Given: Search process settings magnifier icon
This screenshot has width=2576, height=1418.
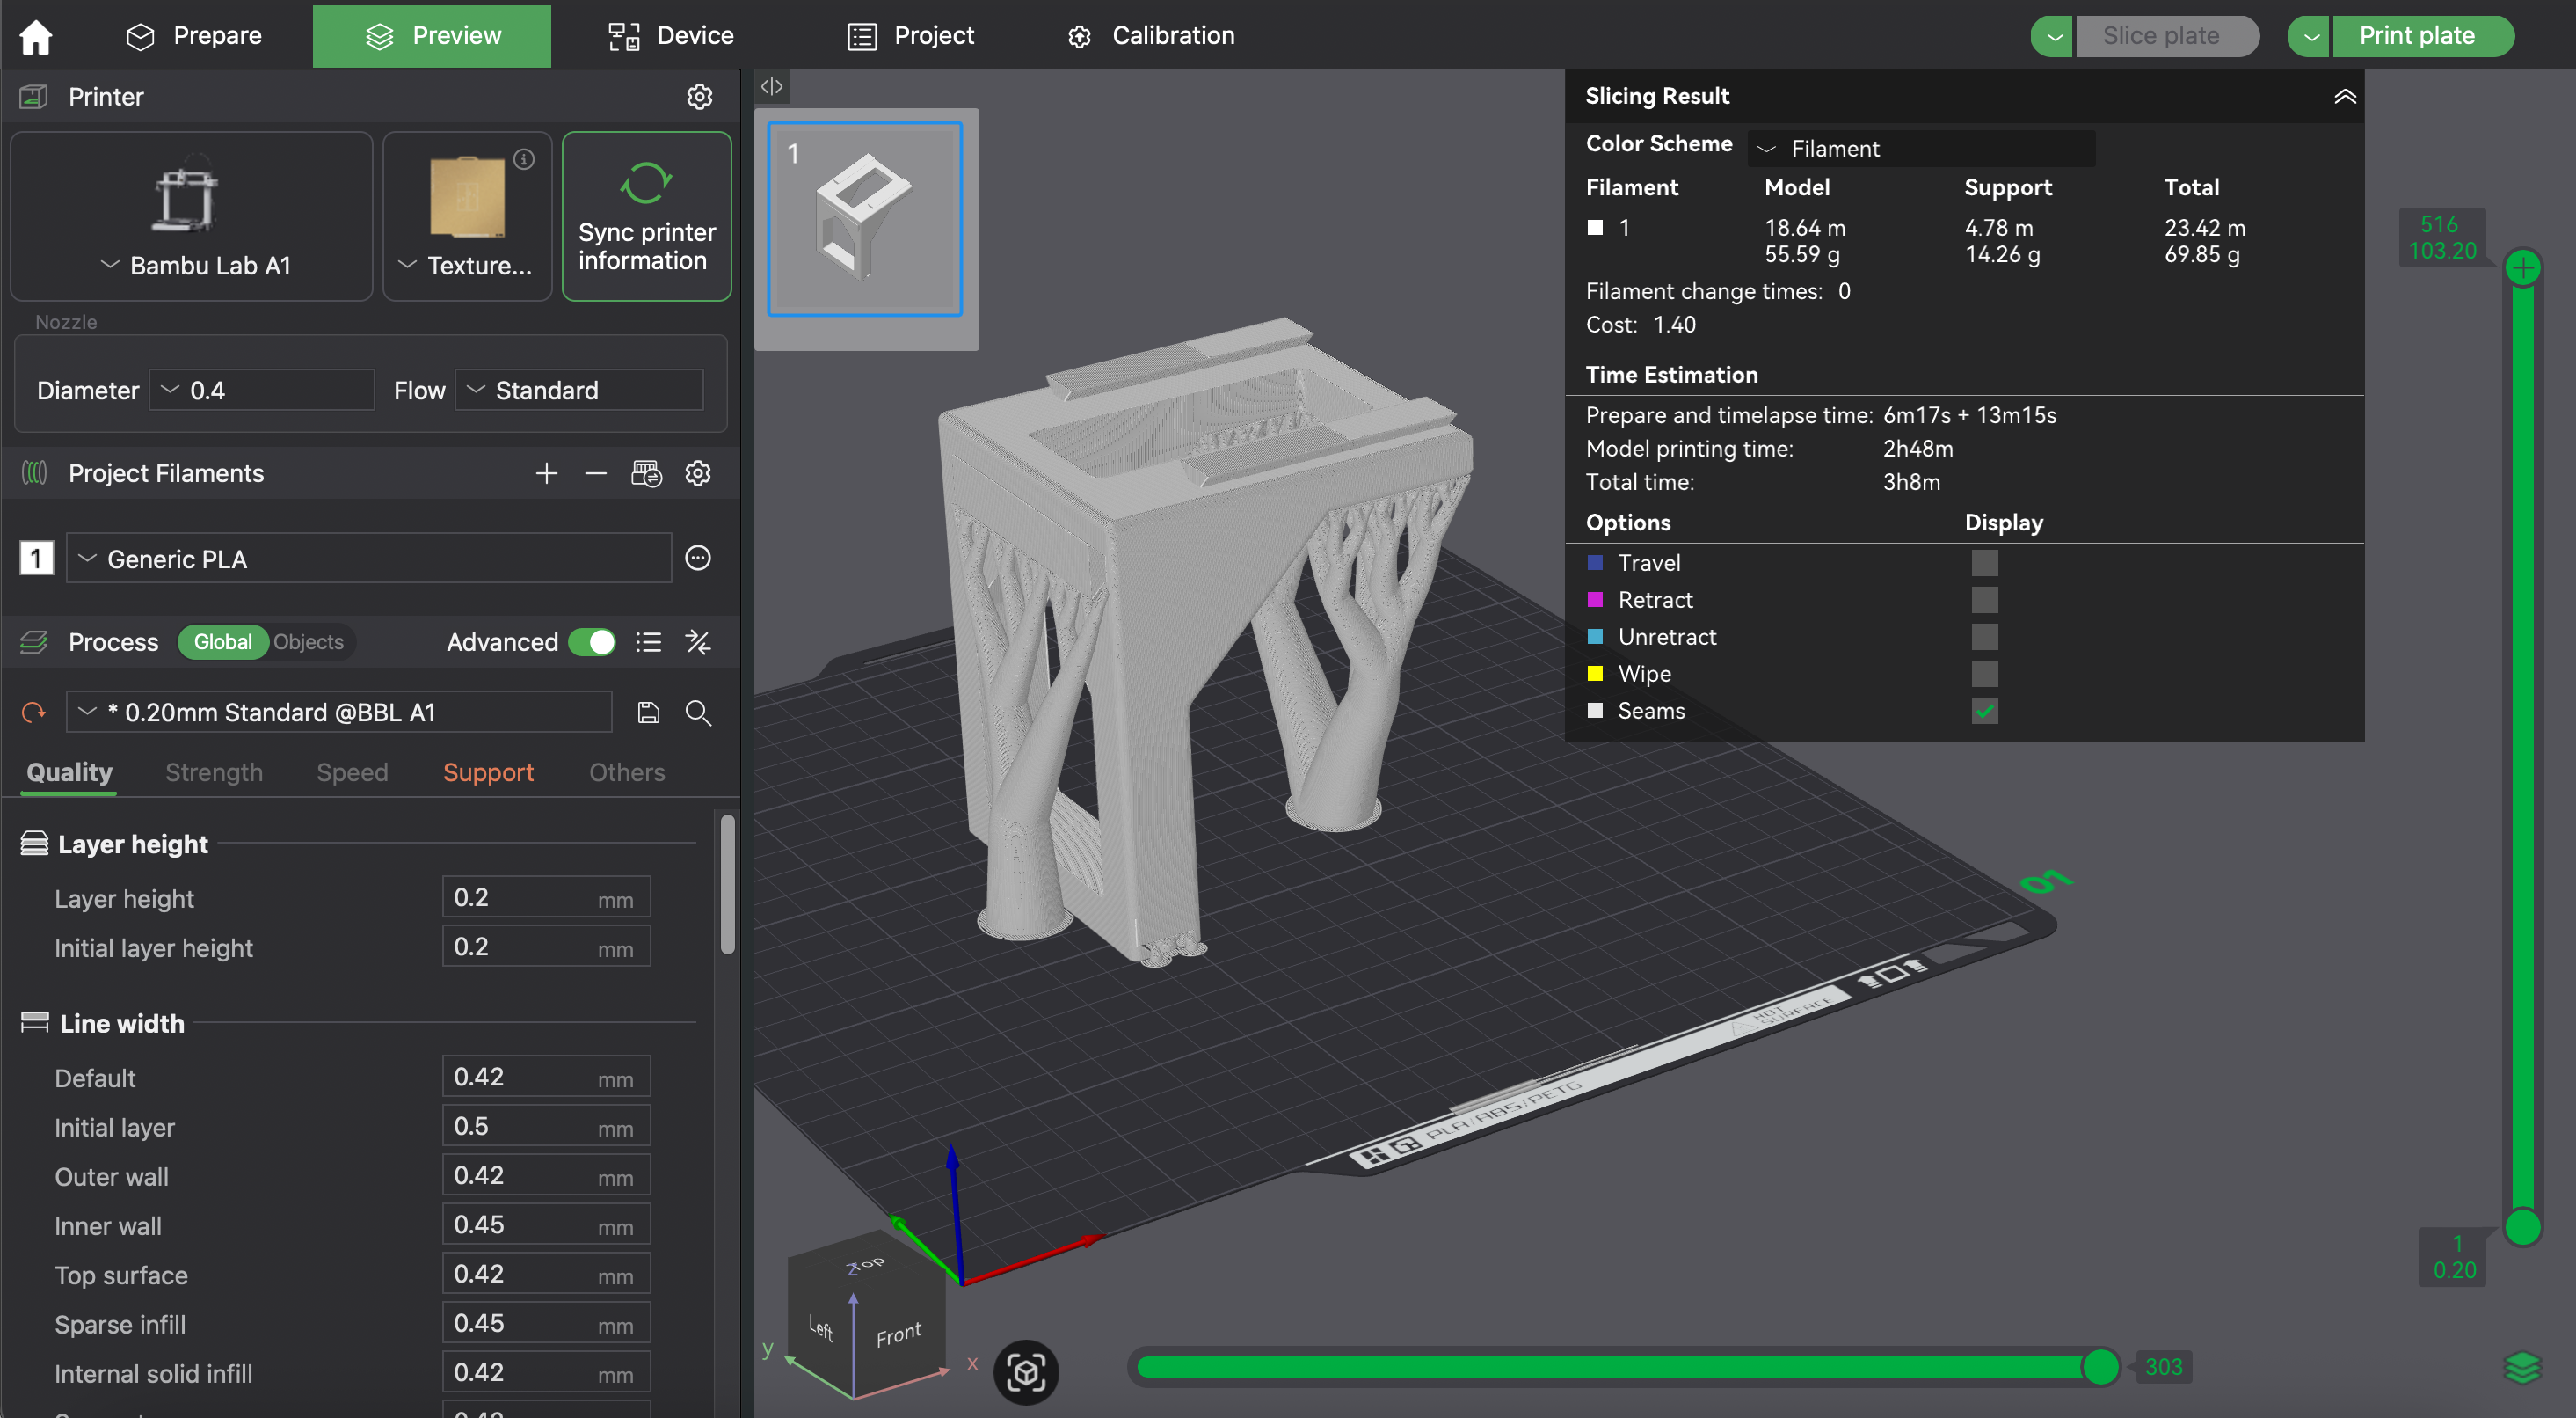Looking at the screenshot, I should point(698,713).
